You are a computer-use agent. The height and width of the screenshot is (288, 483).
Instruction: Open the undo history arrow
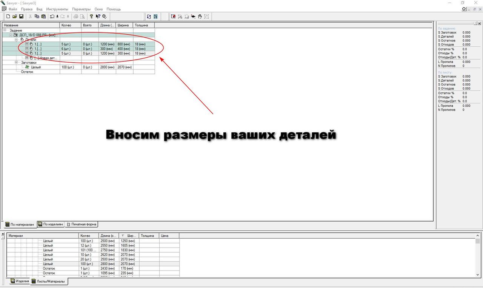coord(57,17)
